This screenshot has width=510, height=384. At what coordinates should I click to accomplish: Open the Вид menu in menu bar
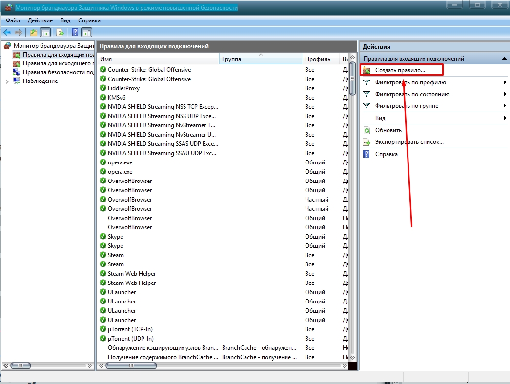pyautogui.click(x=65, y=20)
